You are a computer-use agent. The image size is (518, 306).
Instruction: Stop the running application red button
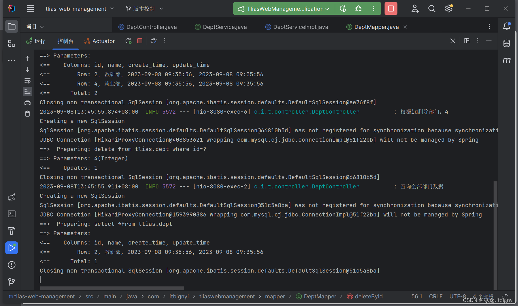[x=391, y=9]
